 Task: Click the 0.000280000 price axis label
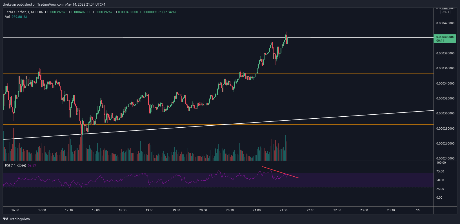point(445,128)
